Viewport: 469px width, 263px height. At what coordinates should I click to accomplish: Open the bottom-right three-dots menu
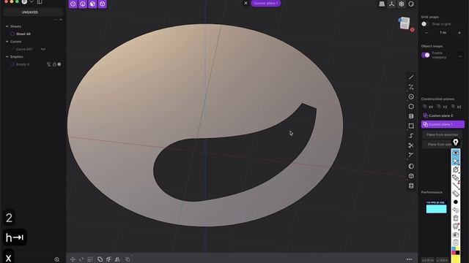(409, 259)
